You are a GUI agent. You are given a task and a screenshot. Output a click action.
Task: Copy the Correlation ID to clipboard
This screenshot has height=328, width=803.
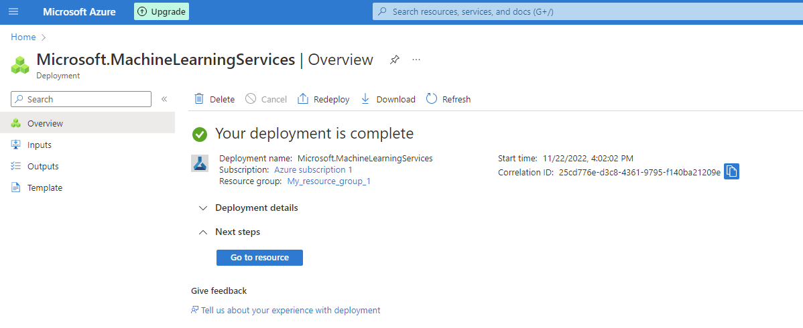pos(731,172)
